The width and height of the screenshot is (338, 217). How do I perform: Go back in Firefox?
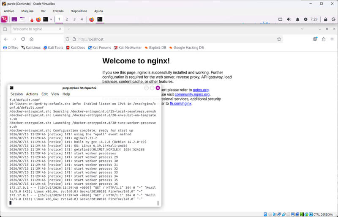6,39
